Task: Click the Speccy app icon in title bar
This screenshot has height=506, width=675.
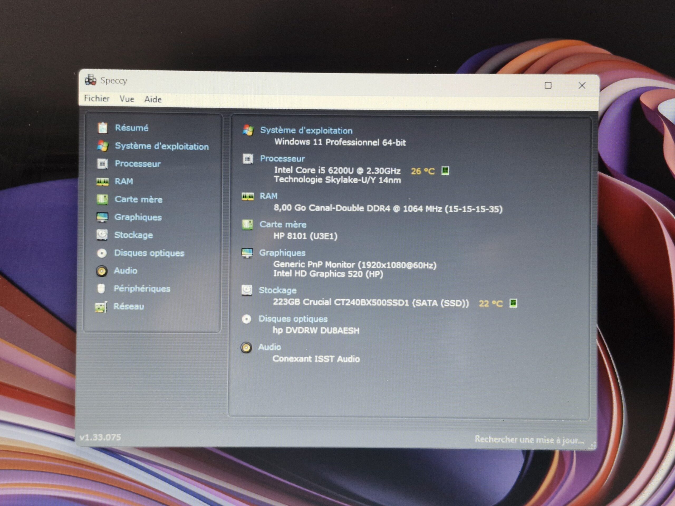Action: click(x=91, y=80)
